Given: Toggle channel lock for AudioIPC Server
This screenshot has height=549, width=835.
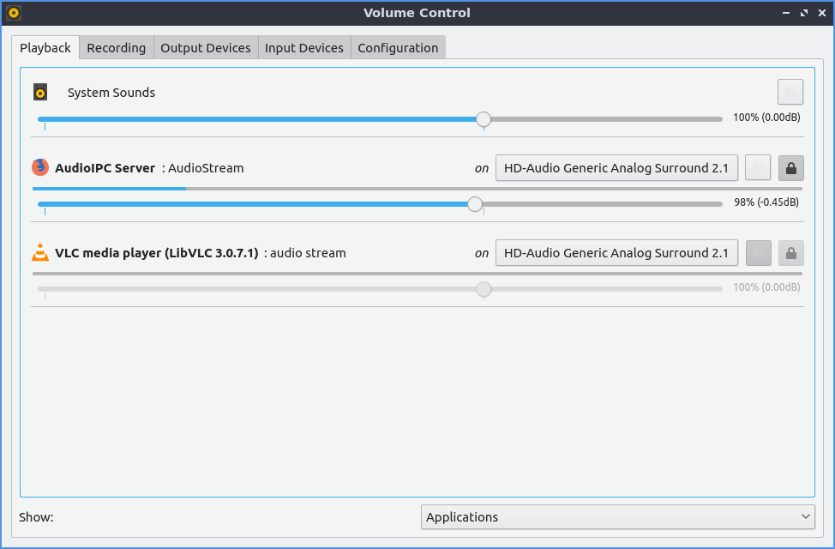Looking at the screenshot, I should click(790, 168).
